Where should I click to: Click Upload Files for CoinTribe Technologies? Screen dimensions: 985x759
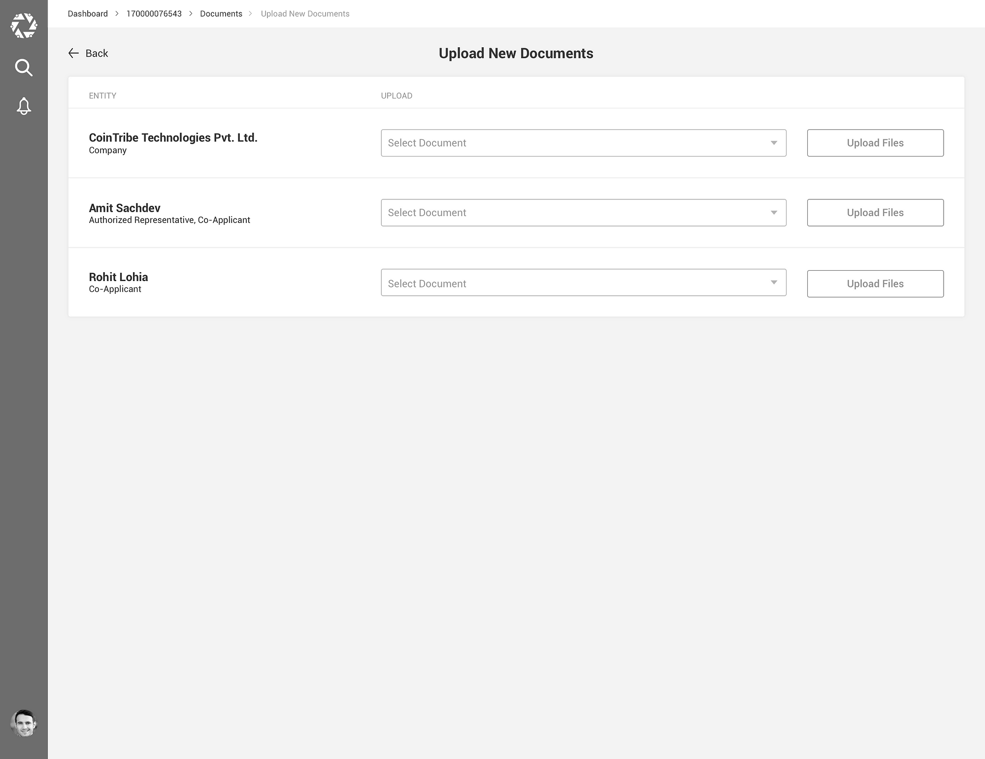pos(875,143)
